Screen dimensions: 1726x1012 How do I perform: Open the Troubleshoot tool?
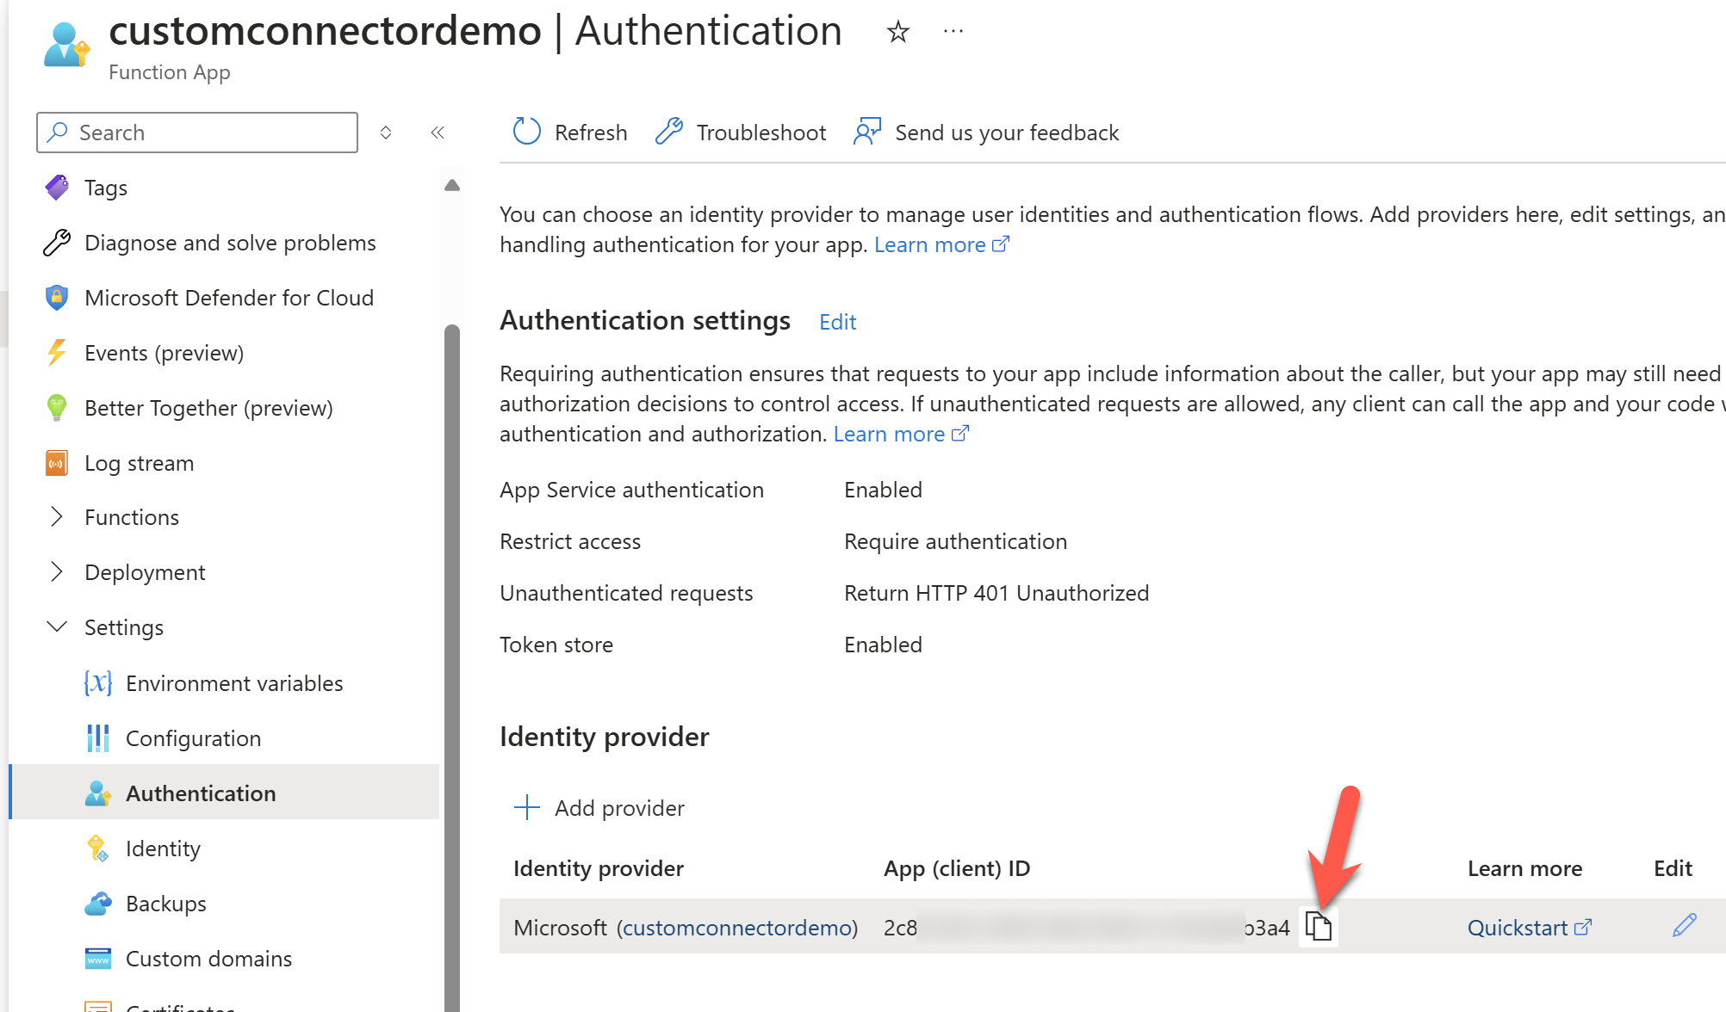point(739,132)
